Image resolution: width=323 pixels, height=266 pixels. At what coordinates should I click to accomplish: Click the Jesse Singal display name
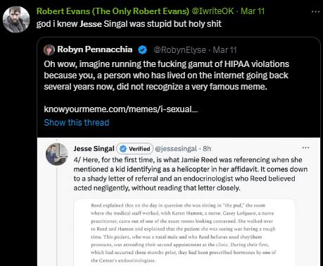pos(94,149)
